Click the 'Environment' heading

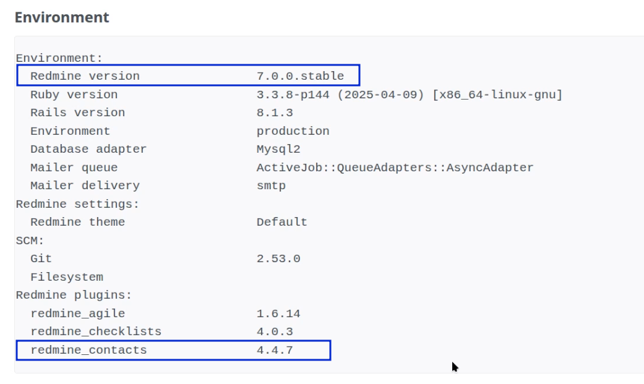62,17
